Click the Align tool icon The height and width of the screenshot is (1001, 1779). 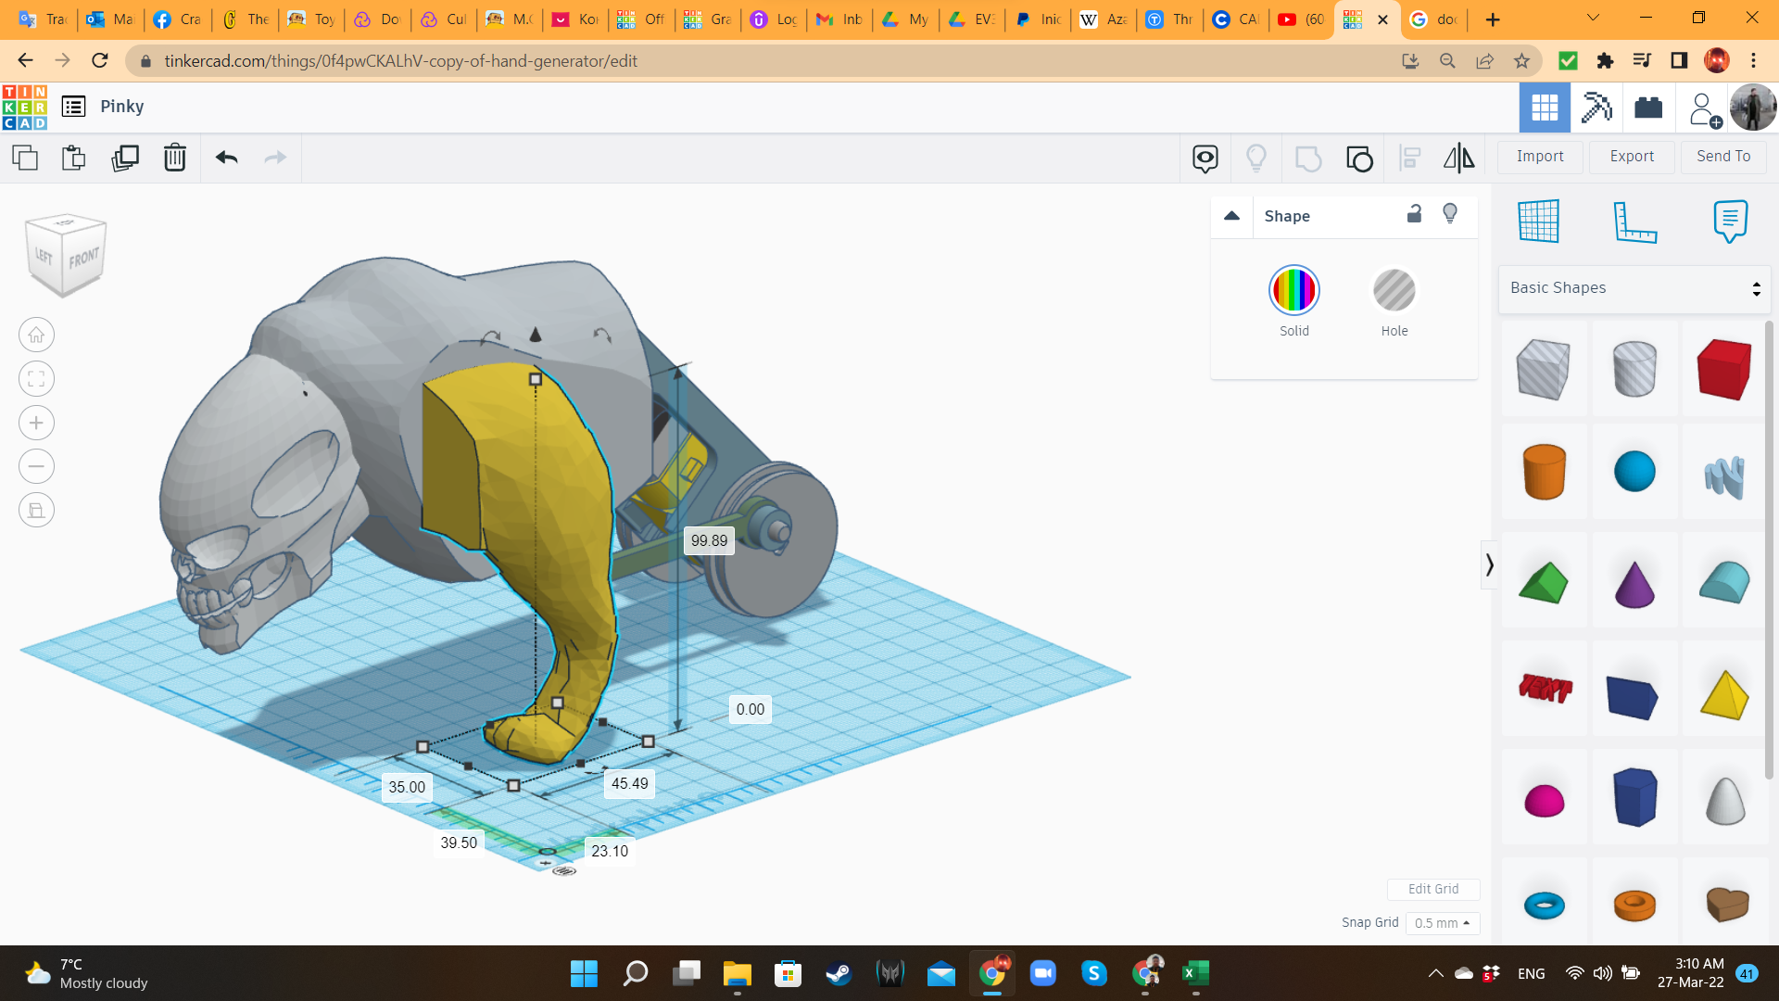tap(1409, 158)
